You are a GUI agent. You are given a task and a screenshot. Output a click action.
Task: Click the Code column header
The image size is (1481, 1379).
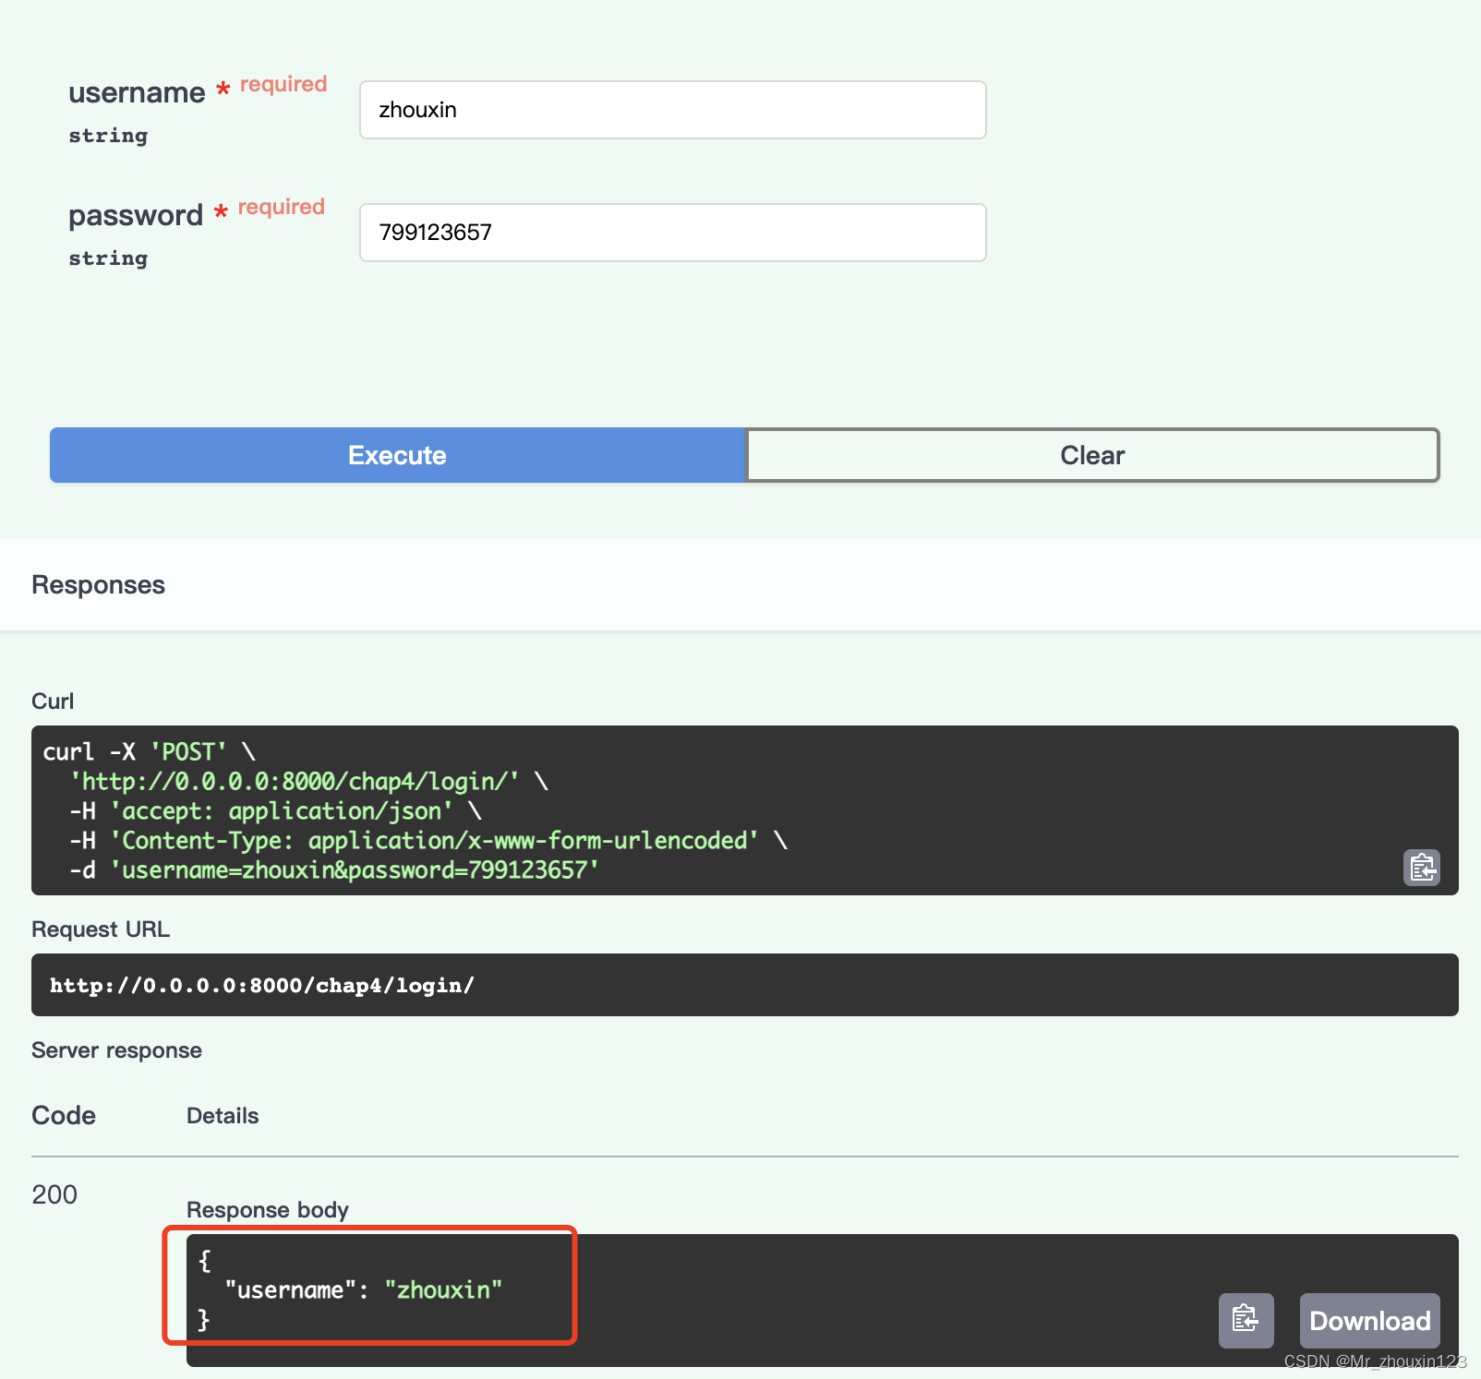[64, 1115]
